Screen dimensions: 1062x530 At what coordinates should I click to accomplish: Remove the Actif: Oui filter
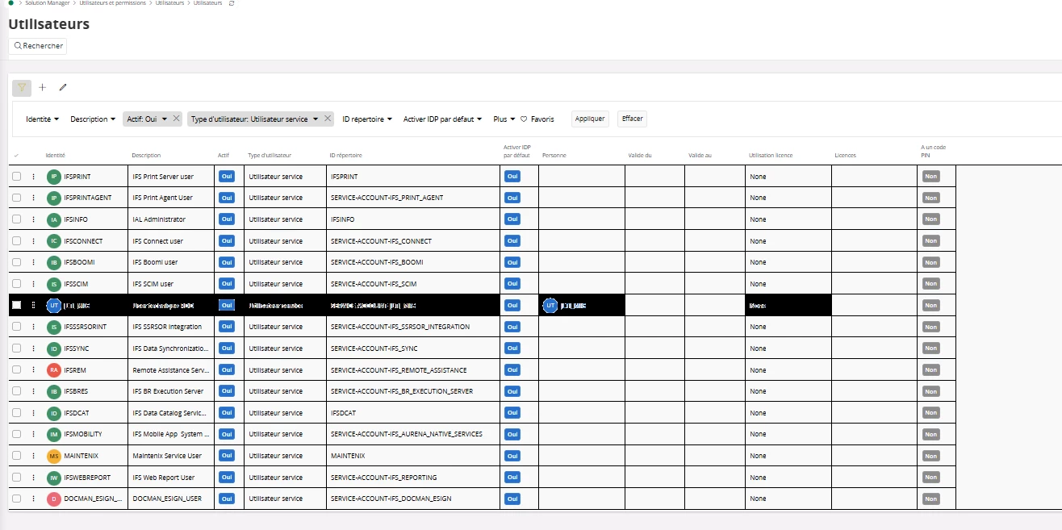pos(177,119)
